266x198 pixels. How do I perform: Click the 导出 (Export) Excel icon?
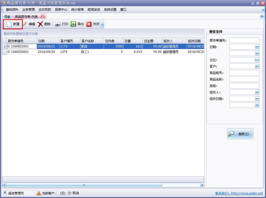[73, 24]
